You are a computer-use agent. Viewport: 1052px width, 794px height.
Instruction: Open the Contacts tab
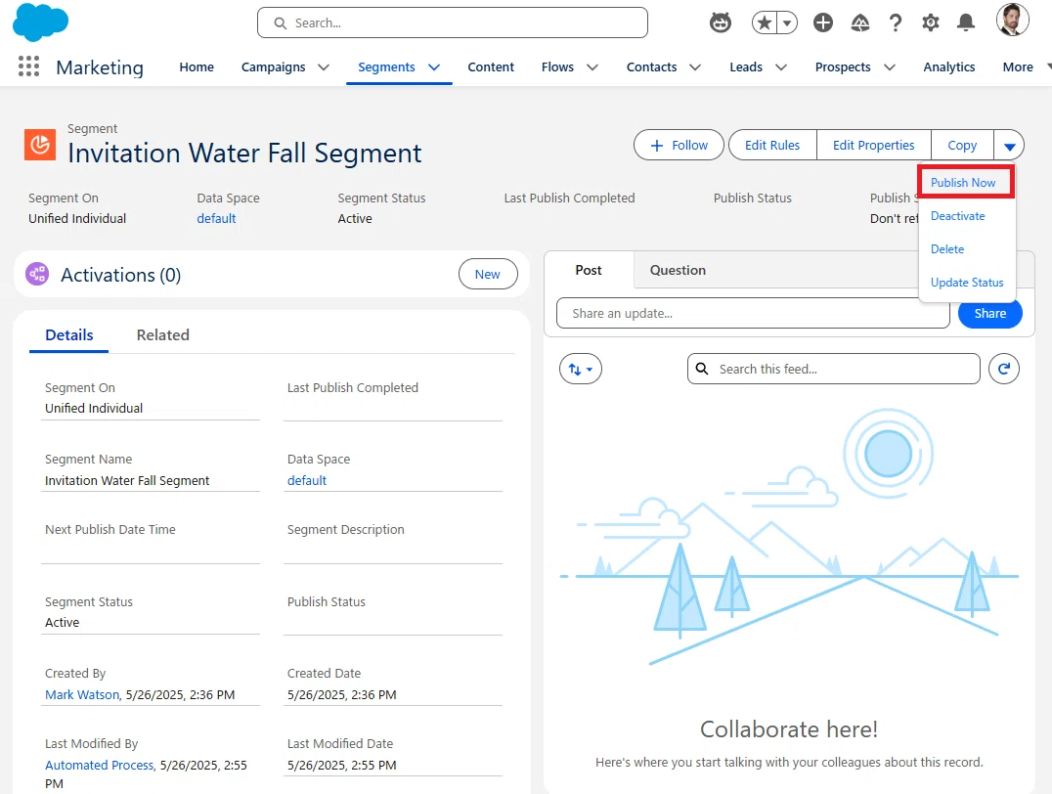tap(651, 66)
